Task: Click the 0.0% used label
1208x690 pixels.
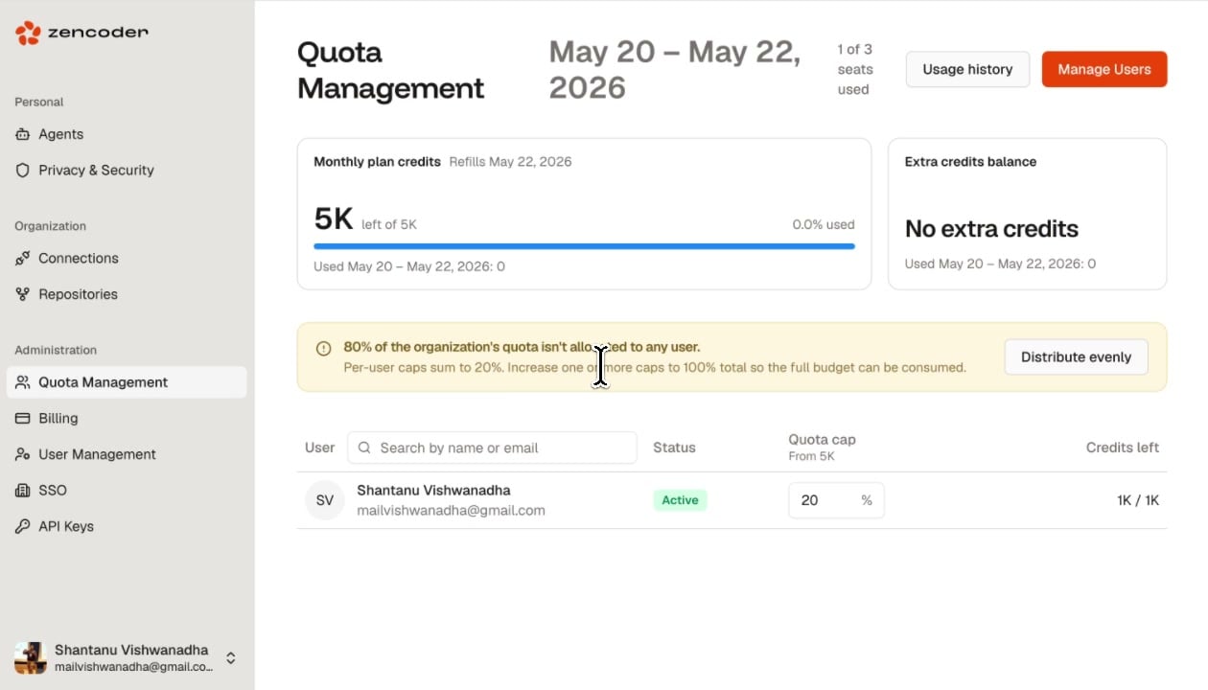Action: tap(824, 224)
